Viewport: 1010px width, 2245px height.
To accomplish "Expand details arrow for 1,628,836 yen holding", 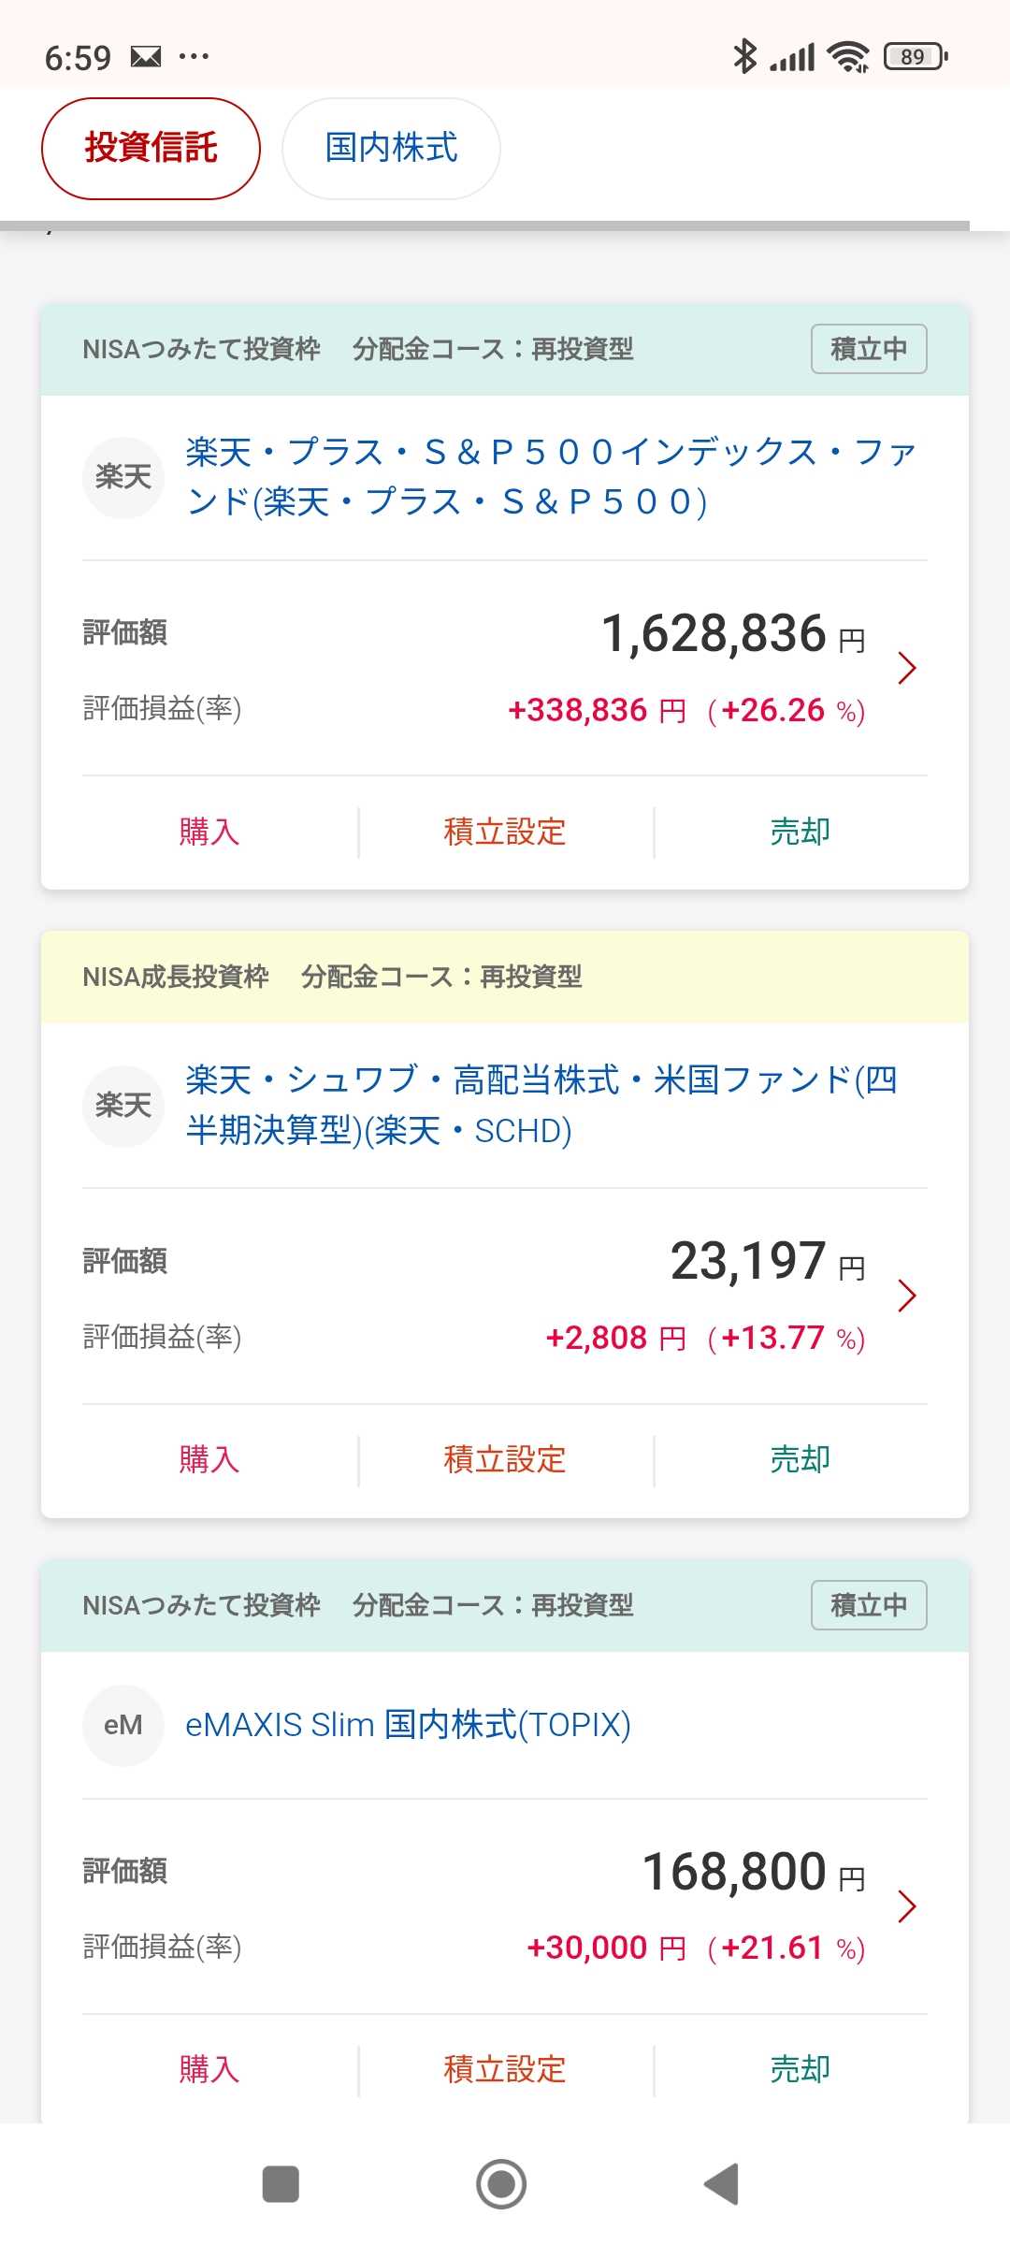I will (x=906, y=668).
